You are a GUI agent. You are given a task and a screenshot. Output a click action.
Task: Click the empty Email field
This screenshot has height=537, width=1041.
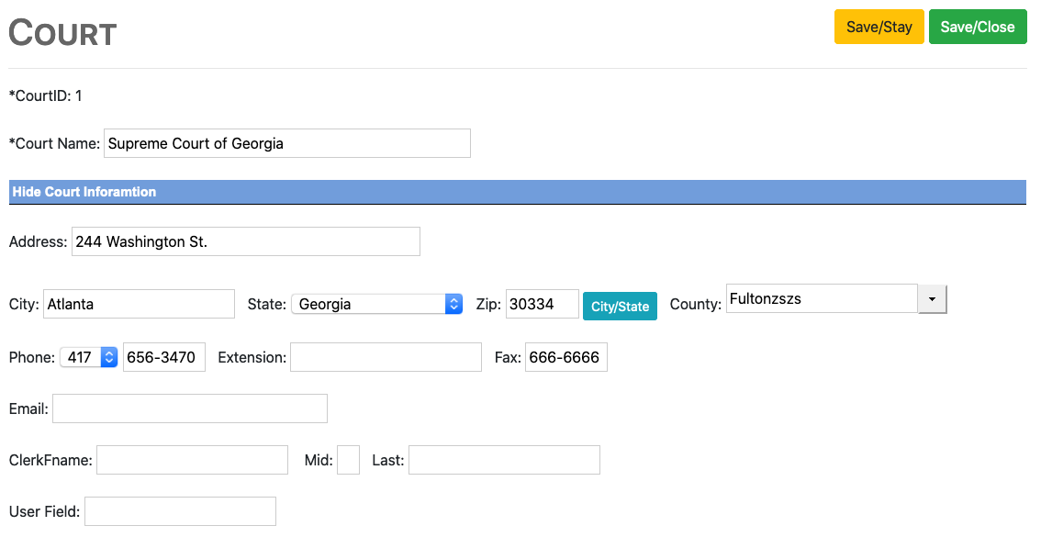click(x=189, y=408)
